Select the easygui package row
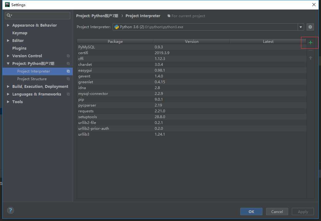Screen dimensions: 321x221 pyautogui.click(x=191, y=70)
